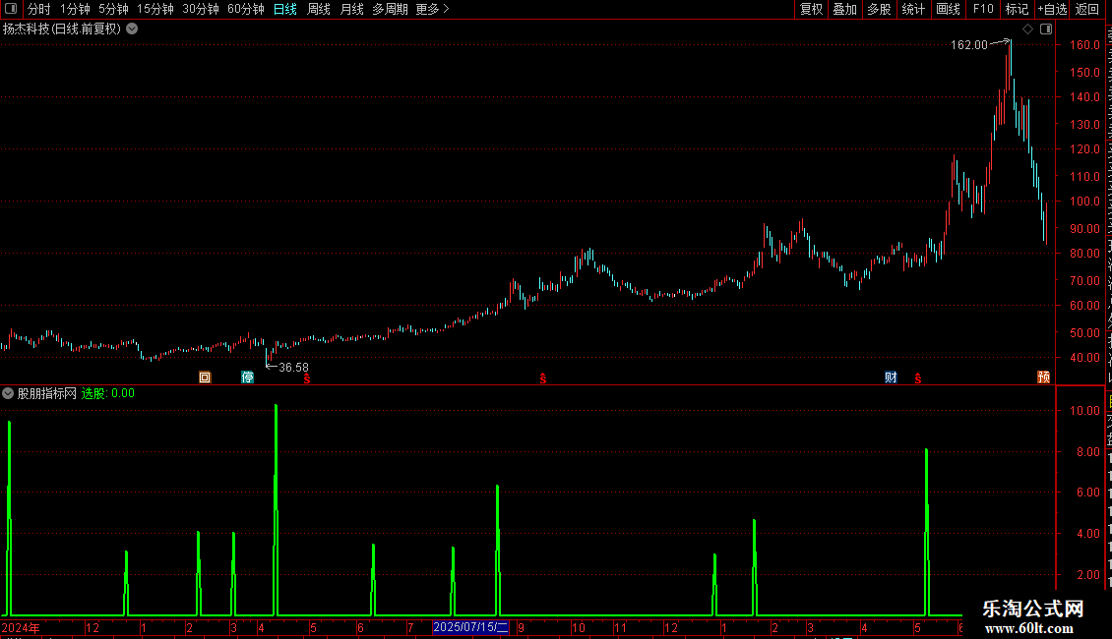
Task: Click the red S marker beside 财 icon
Action: tap(918, 378)
